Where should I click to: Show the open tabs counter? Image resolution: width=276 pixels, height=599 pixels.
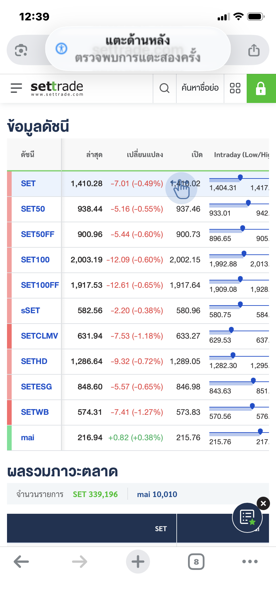(x=196, y=562)
